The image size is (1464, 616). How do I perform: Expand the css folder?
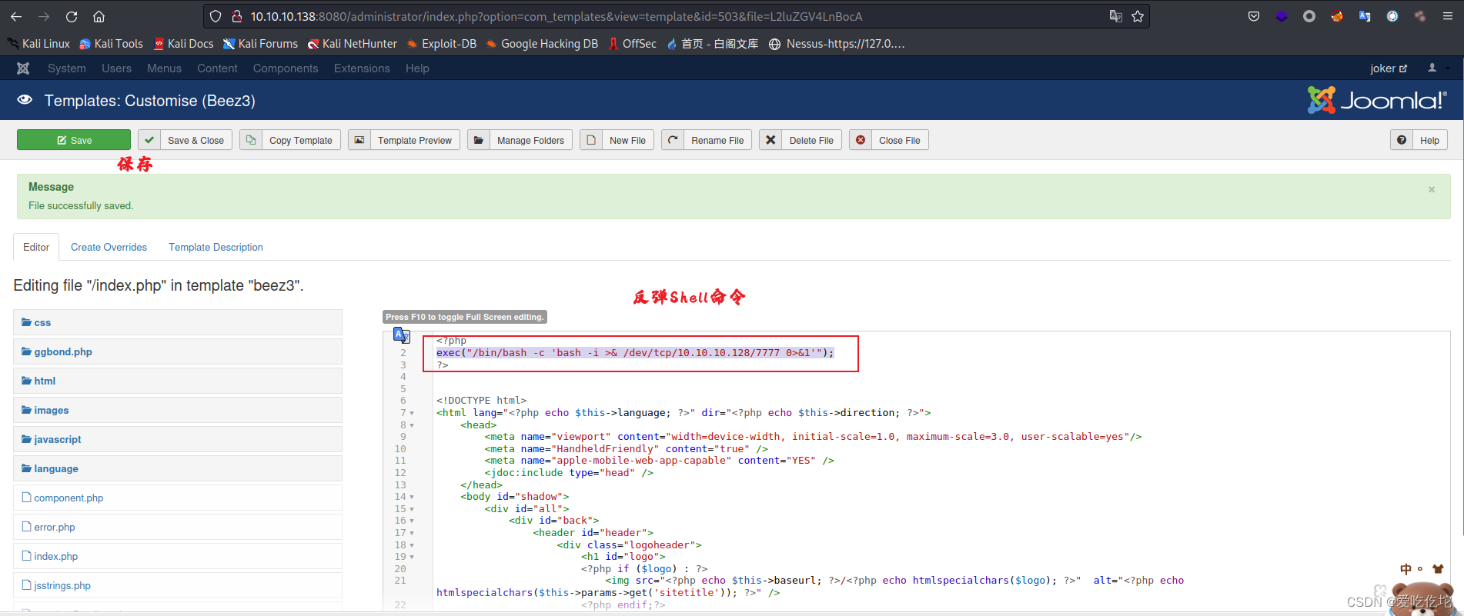pyautogui.click(x=178, y=322)
